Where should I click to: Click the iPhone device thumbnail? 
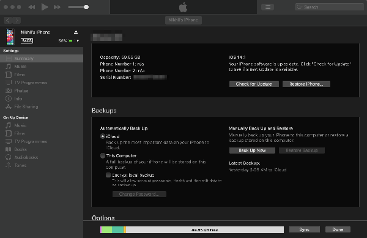point(10,37)
